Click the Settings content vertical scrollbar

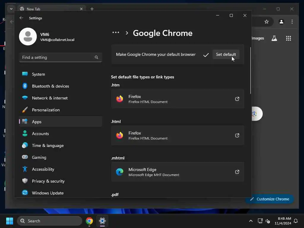251,71
